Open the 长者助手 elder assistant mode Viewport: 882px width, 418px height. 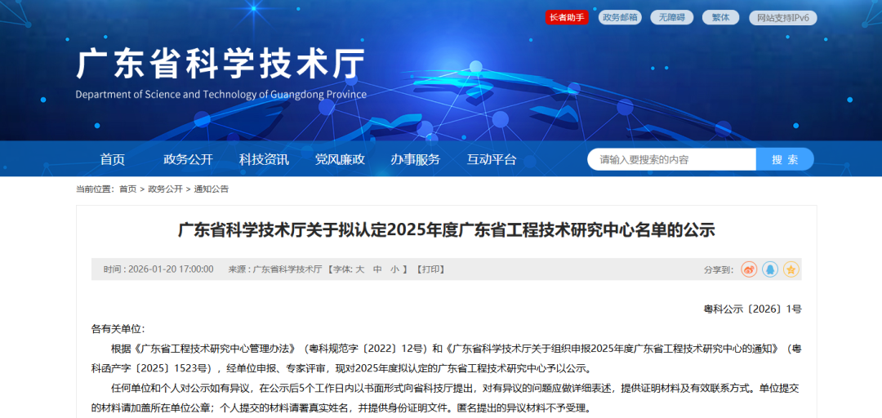click(x=567, y=17)
